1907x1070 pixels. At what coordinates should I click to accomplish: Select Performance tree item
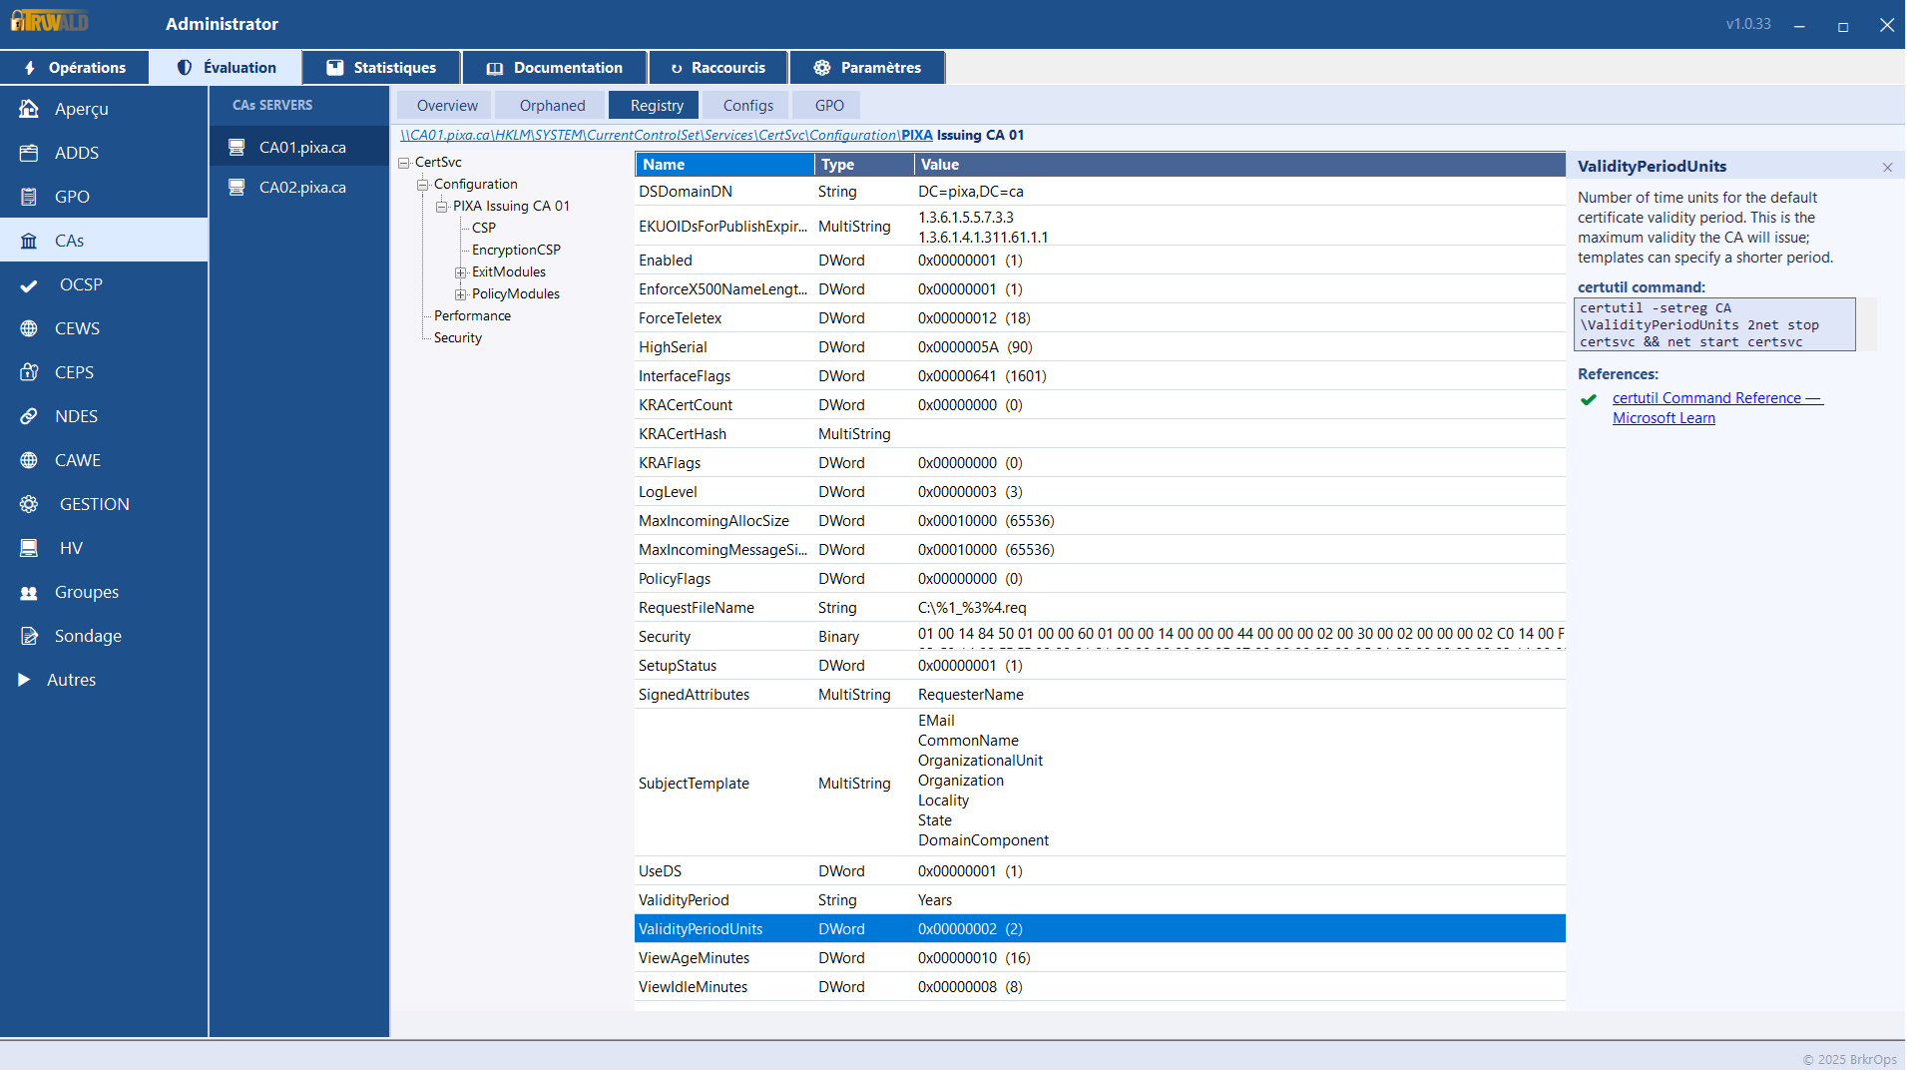(x=472, y=315)
